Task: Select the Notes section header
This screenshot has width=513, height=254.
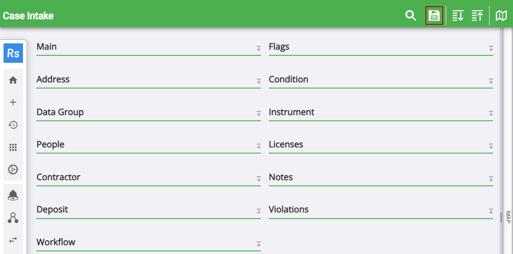Action: click(281, 177)
